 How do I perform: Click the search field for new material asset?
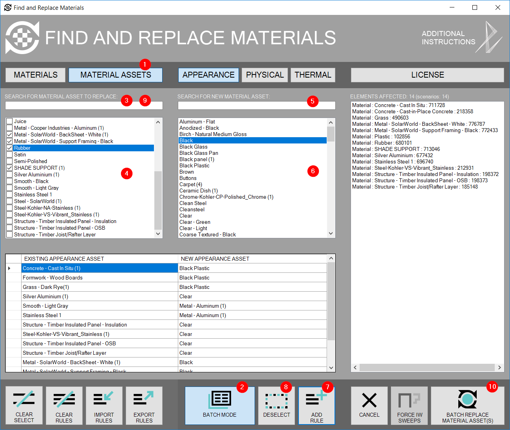pyautogui.click(x=256, y=105)
